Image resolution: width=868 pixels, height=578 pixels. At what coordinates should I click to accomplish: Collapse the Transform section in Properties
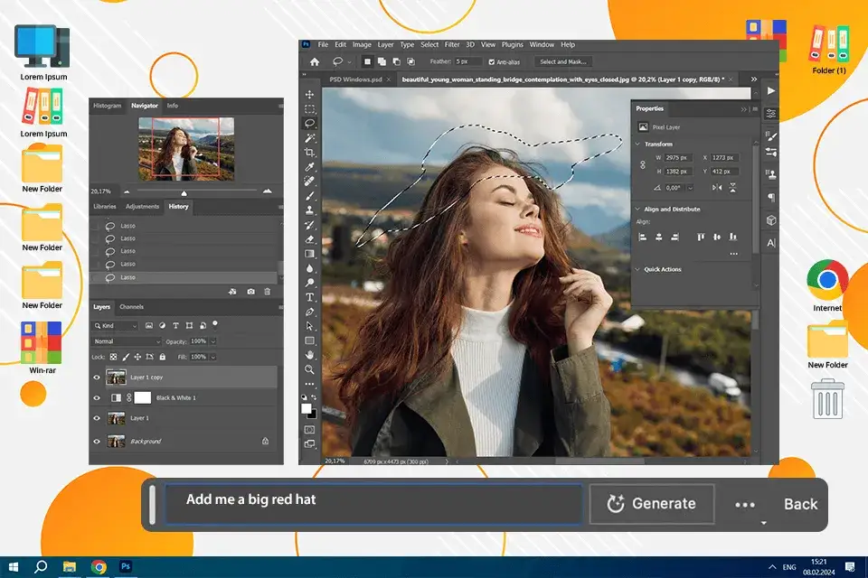tap(637, 144)
